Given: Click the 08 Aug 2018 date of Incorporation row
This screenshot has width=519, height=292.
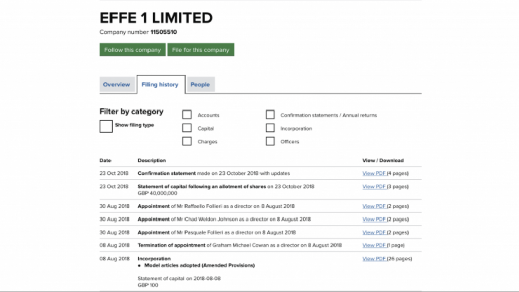Looking at the screenshot, I should (115, 259).
